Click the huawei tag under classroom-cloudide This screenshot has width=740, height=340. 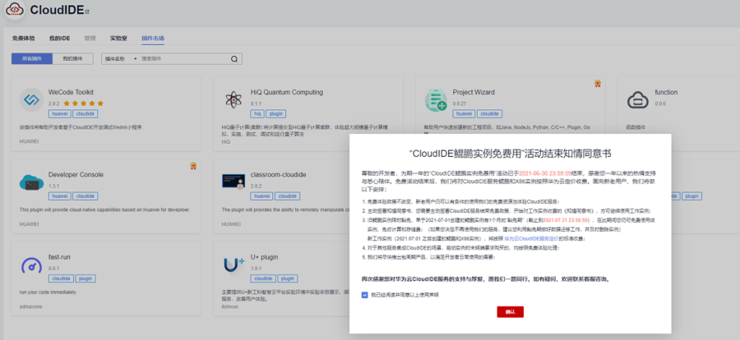tap(262, 196)
